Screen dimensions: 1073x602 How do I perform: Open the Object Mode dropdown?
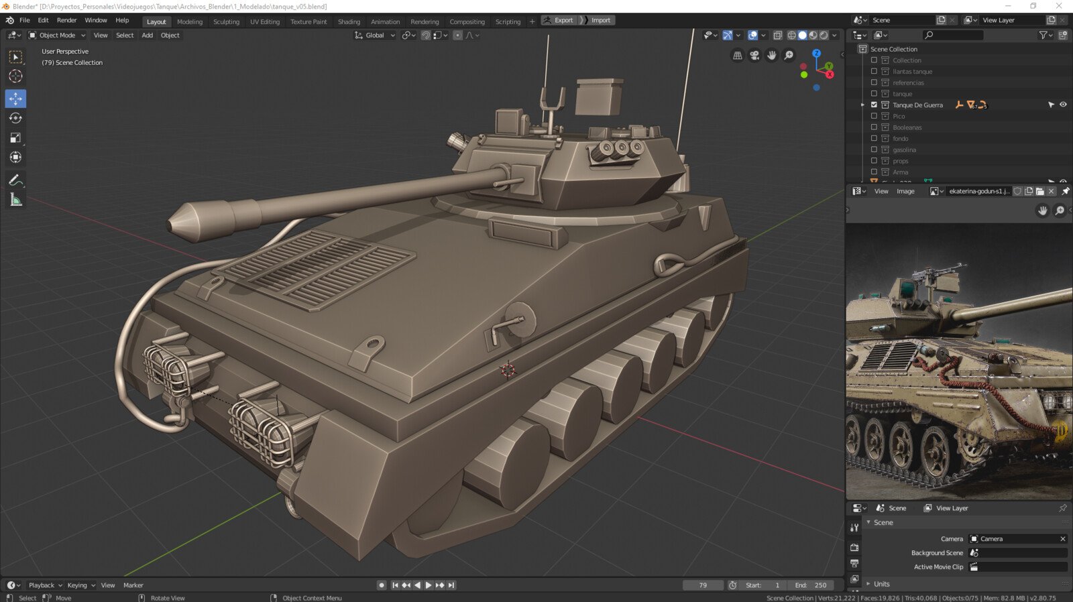57,36
